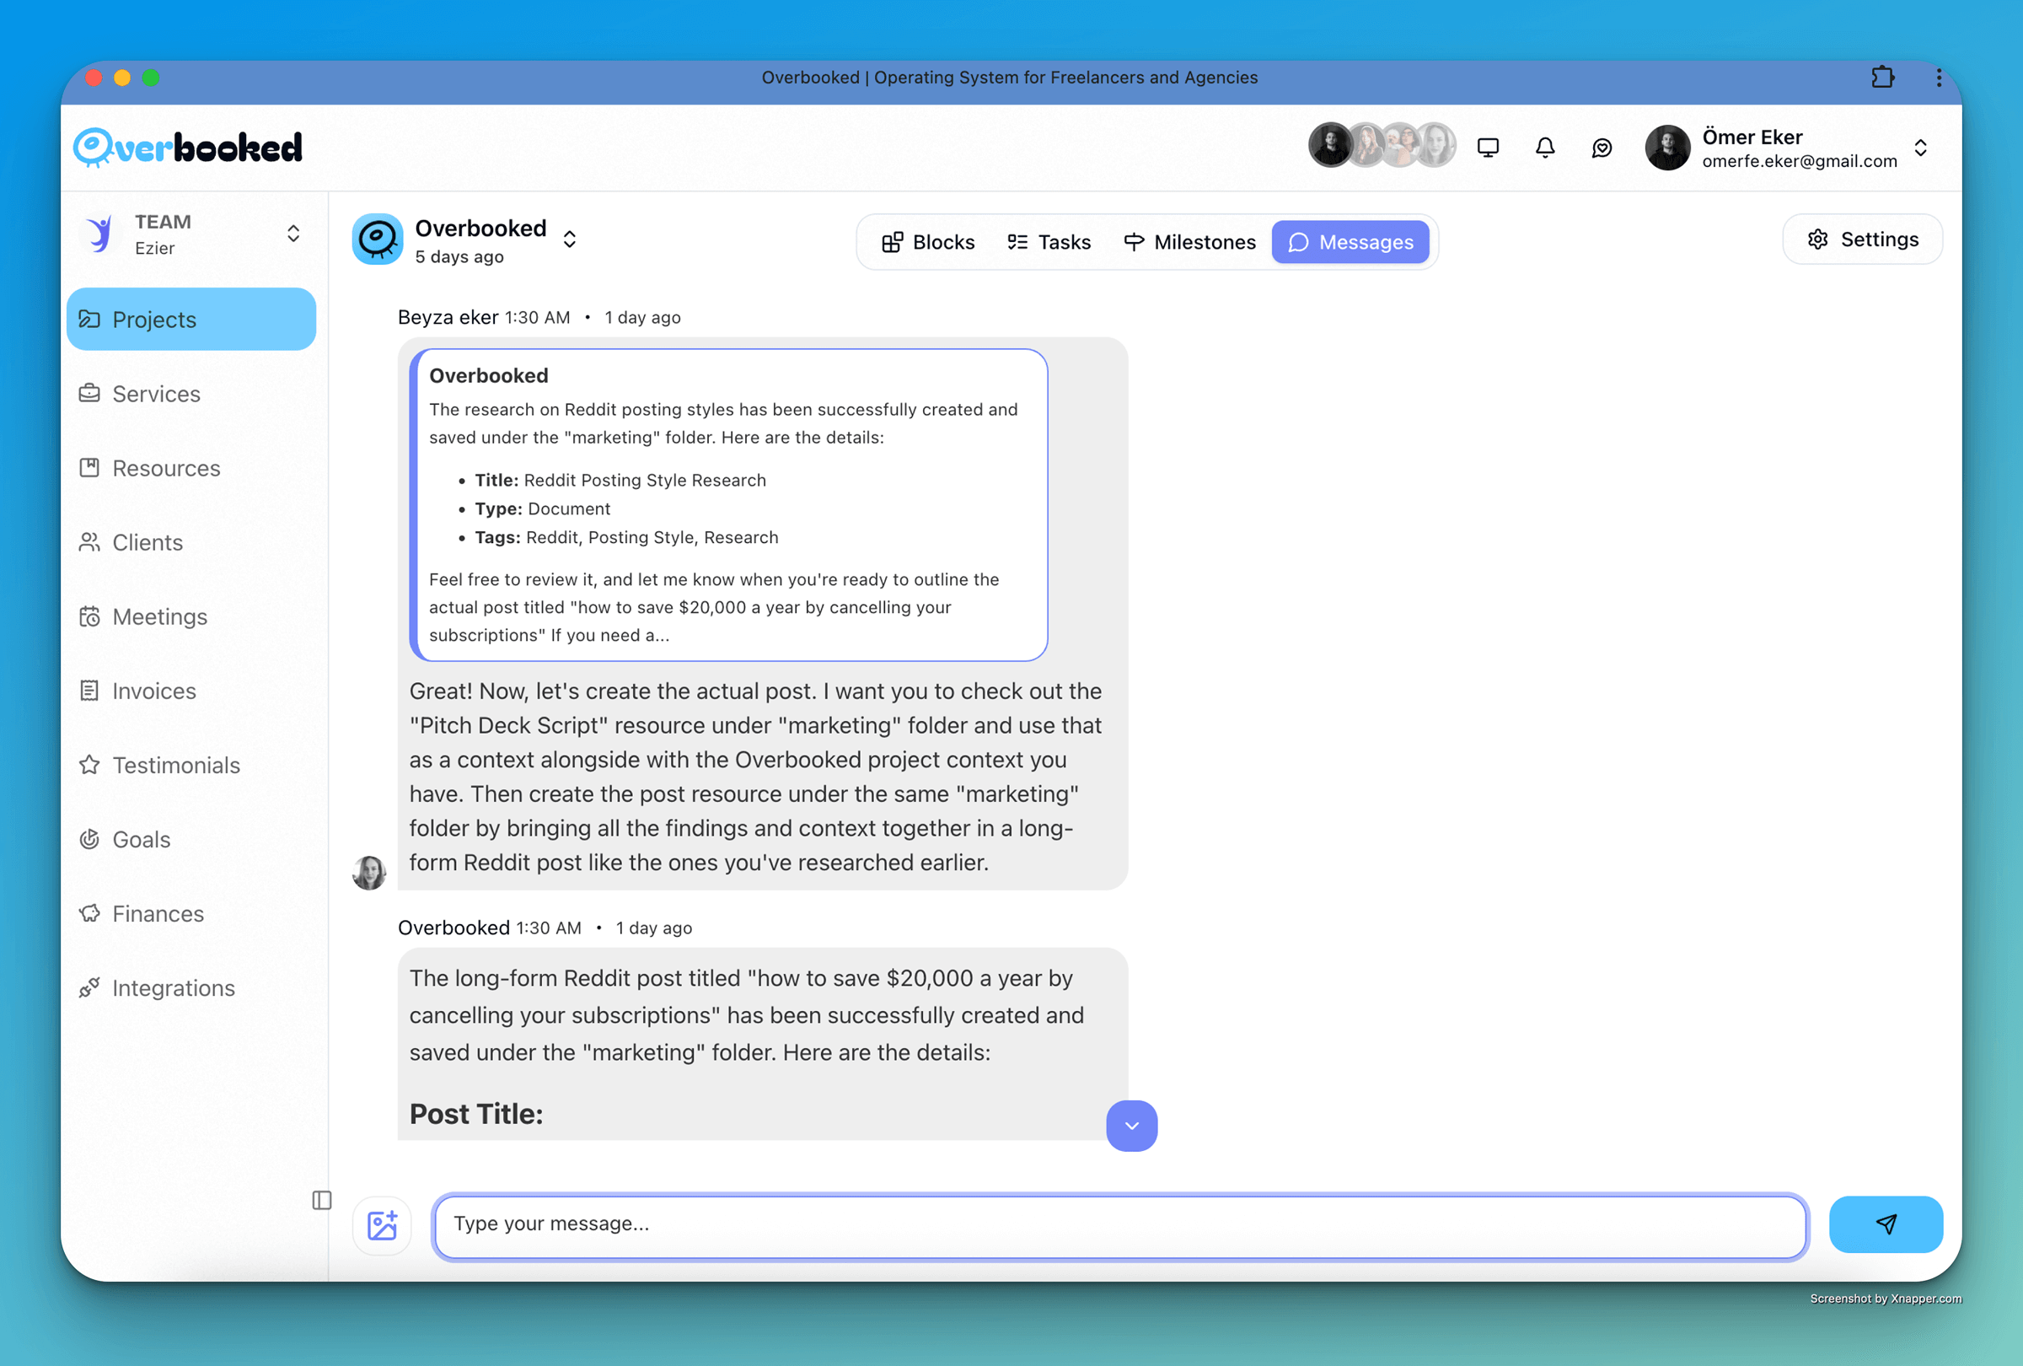Expand Ömer Eker account menu
Image resolution: width=2023 pixels, height=1366 pixels.
pos(1920,148)
